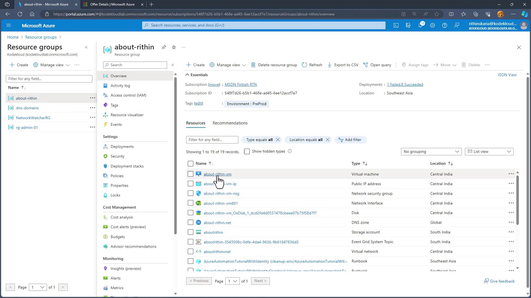Enable Show hidden types checkbox
Image resolution: width=531 pixels, height=298 pixels.
pyautogui.click(x=247, y=151)
